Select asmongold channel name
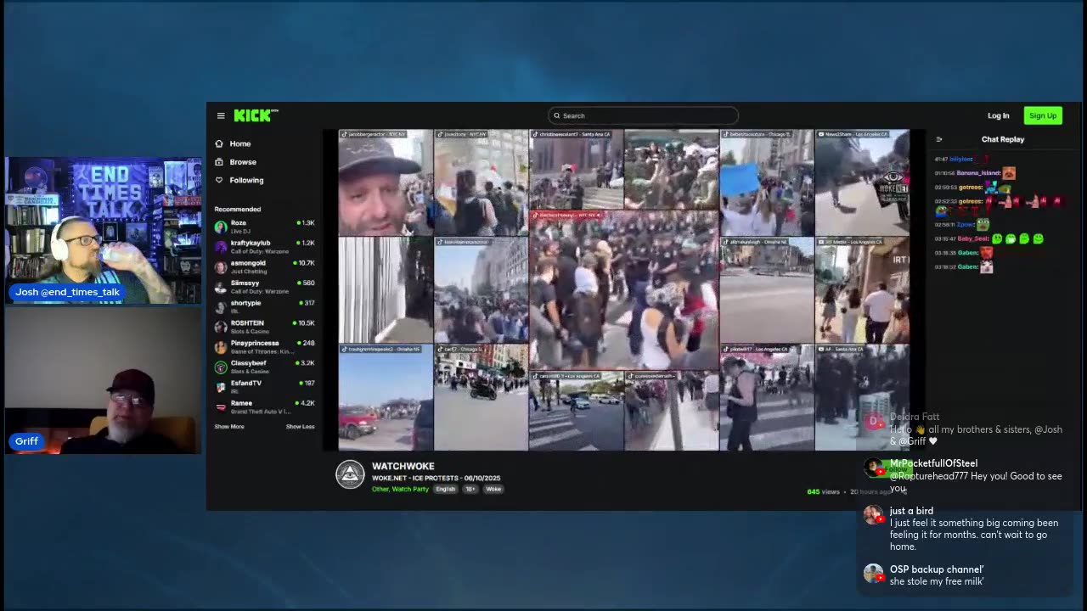The height and width of the screenshot is (611, 1087). [x=248, y=263]
